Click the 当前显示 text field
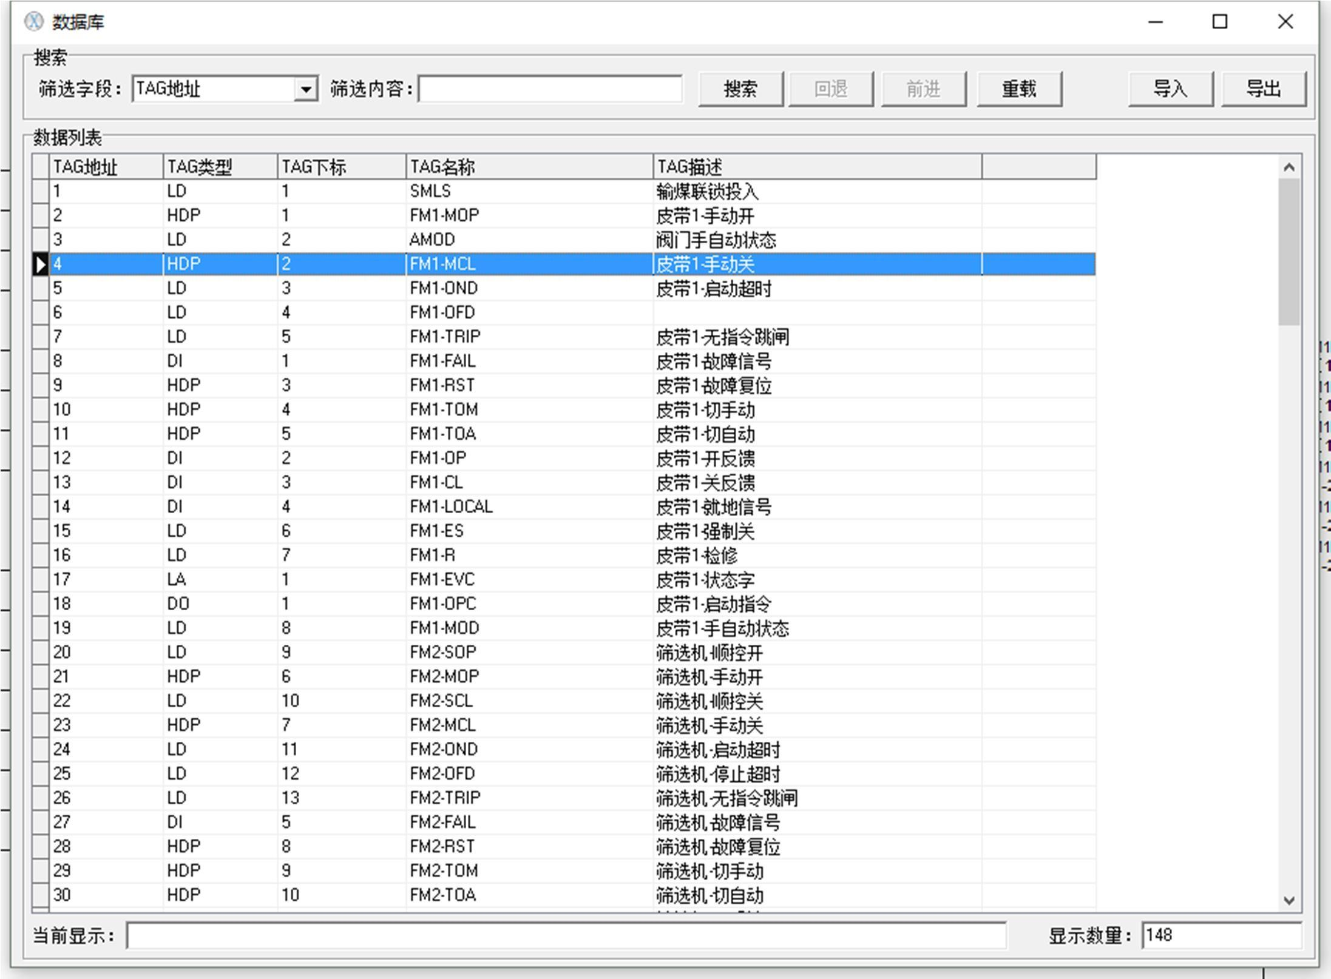The width and height of the screenshot is (1331, 979). point(566,935)
